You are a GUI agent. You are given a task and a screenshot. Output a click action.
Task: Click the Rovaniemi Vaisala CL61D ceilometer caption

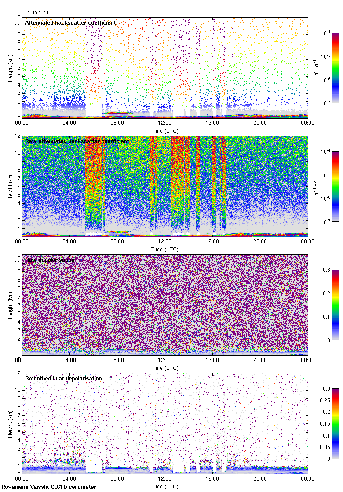tap(49, 487)
